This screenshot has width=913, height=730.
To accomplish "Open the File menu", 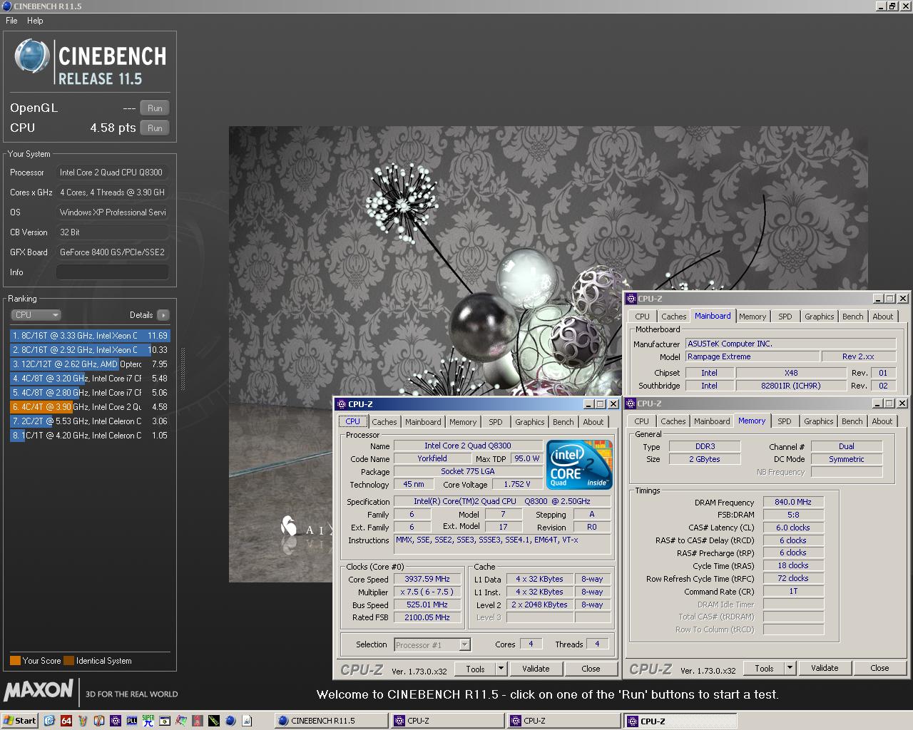I will click(11, 21).
